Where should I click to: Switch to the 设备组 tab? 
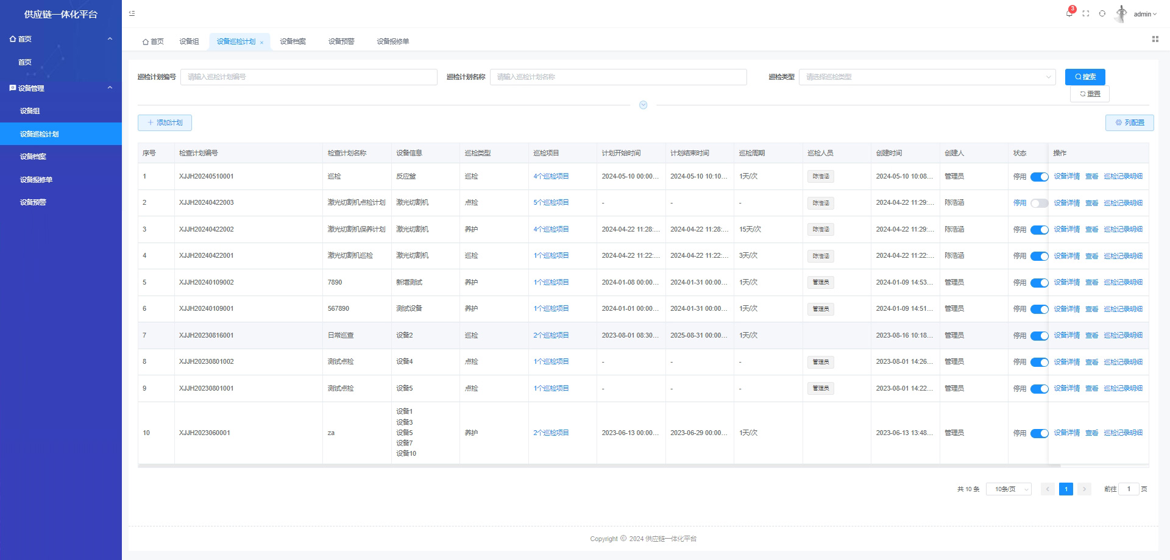189,41
